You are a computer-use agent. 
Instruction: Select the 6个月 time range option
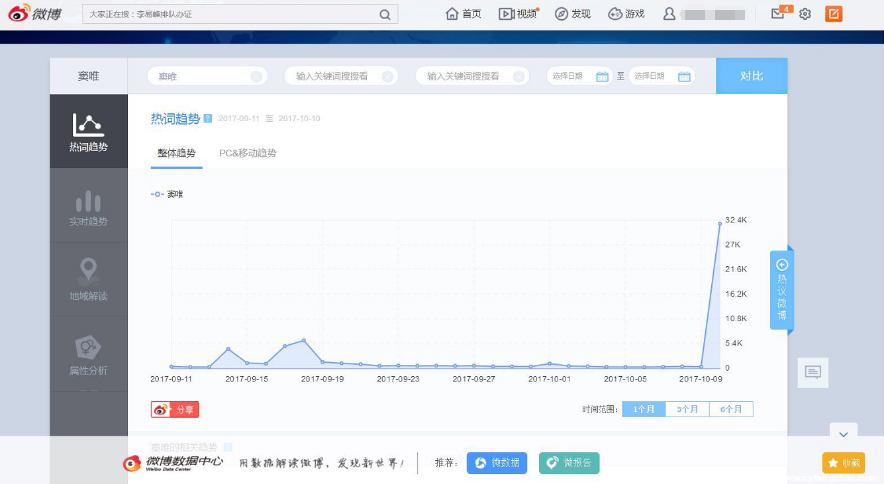[731, 409]
